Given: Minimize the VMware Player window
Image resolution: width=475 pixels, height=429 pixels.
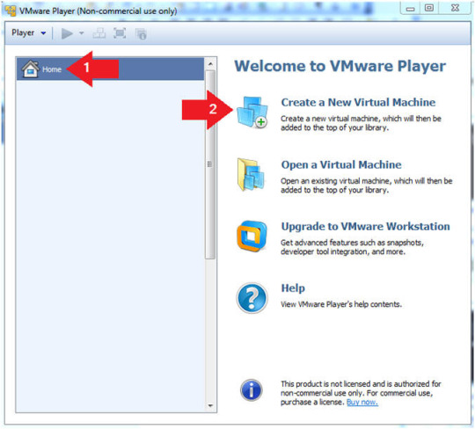Looking at the screenshot, I should (410, 8).
